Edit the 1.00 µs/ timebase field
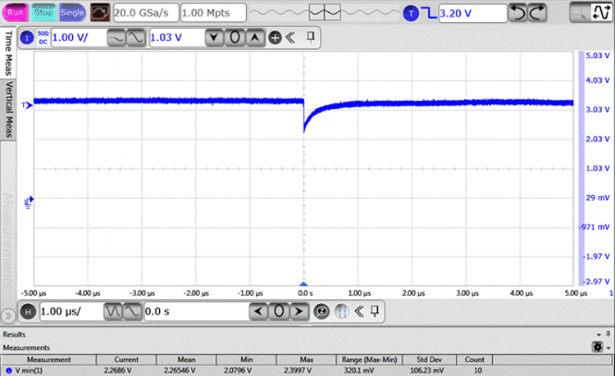This screenshot has width=615, height=376. tap(71, 312)
